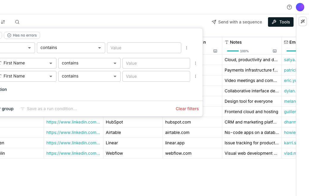309x196 pixels.
Task: Select the 'Collaborative interface de...' note cell
Action: click(x=252, y=91)
